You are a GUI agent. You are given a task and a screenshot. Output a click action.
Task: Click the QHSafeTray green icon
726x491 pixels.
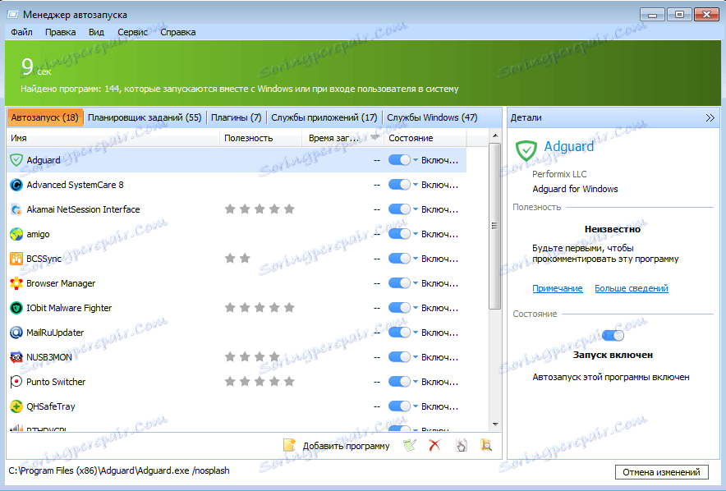(16, 406)
